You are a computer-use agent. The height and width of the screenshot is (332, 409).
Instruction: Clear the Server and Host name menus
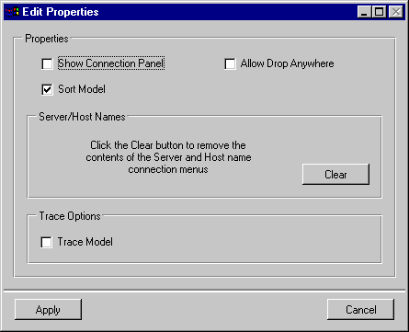click(335, 174)
